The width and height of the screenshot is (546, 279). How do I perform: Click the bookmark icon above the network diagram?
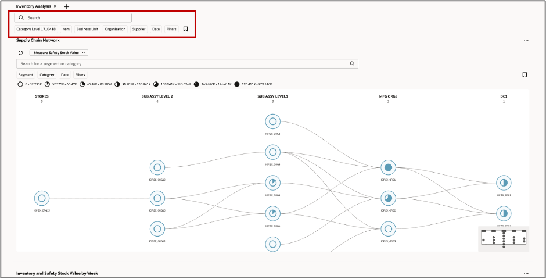coord(525,74)
